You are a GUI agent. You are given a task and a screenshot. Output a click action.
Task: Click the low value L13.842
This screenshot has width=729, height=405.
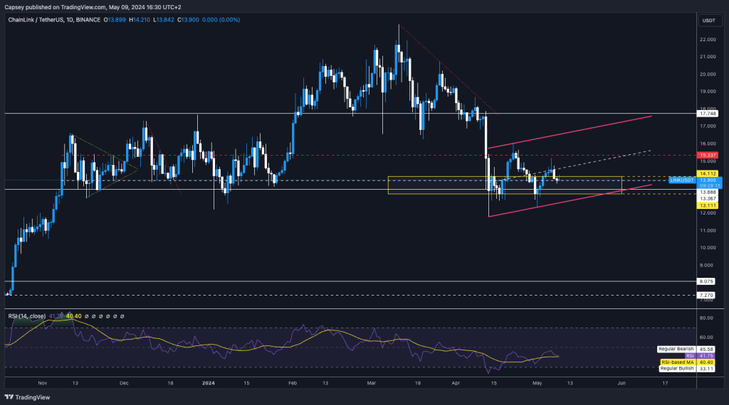tap(164, 20)
